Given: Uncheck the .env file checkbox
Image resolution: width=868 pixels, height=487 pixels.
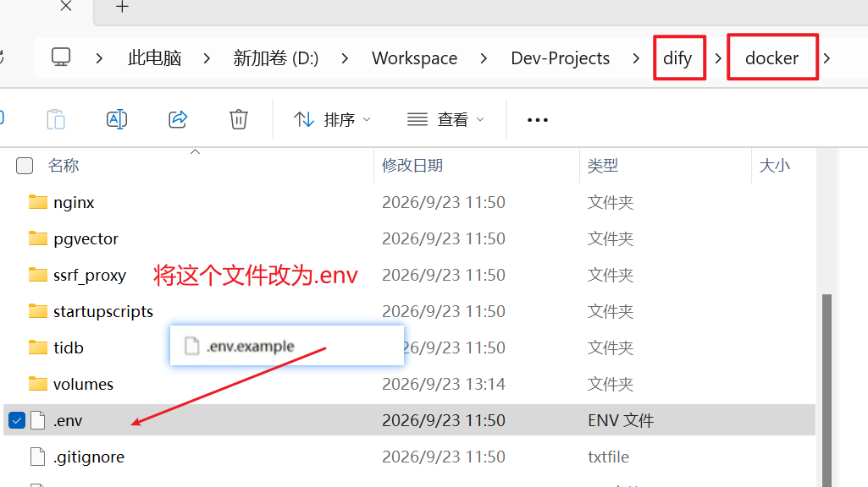Looking at the screenshot, I should (x=17, y=421).
